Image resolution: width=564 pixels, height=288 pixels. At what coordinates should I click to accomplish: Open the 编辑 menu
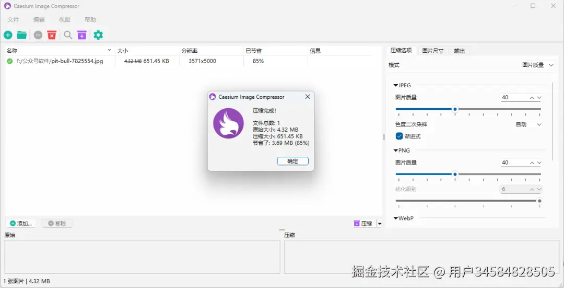pos(39,19)
